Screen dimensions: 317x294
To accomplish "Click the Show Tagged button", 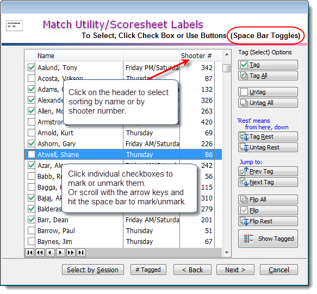I will (268, 239).
